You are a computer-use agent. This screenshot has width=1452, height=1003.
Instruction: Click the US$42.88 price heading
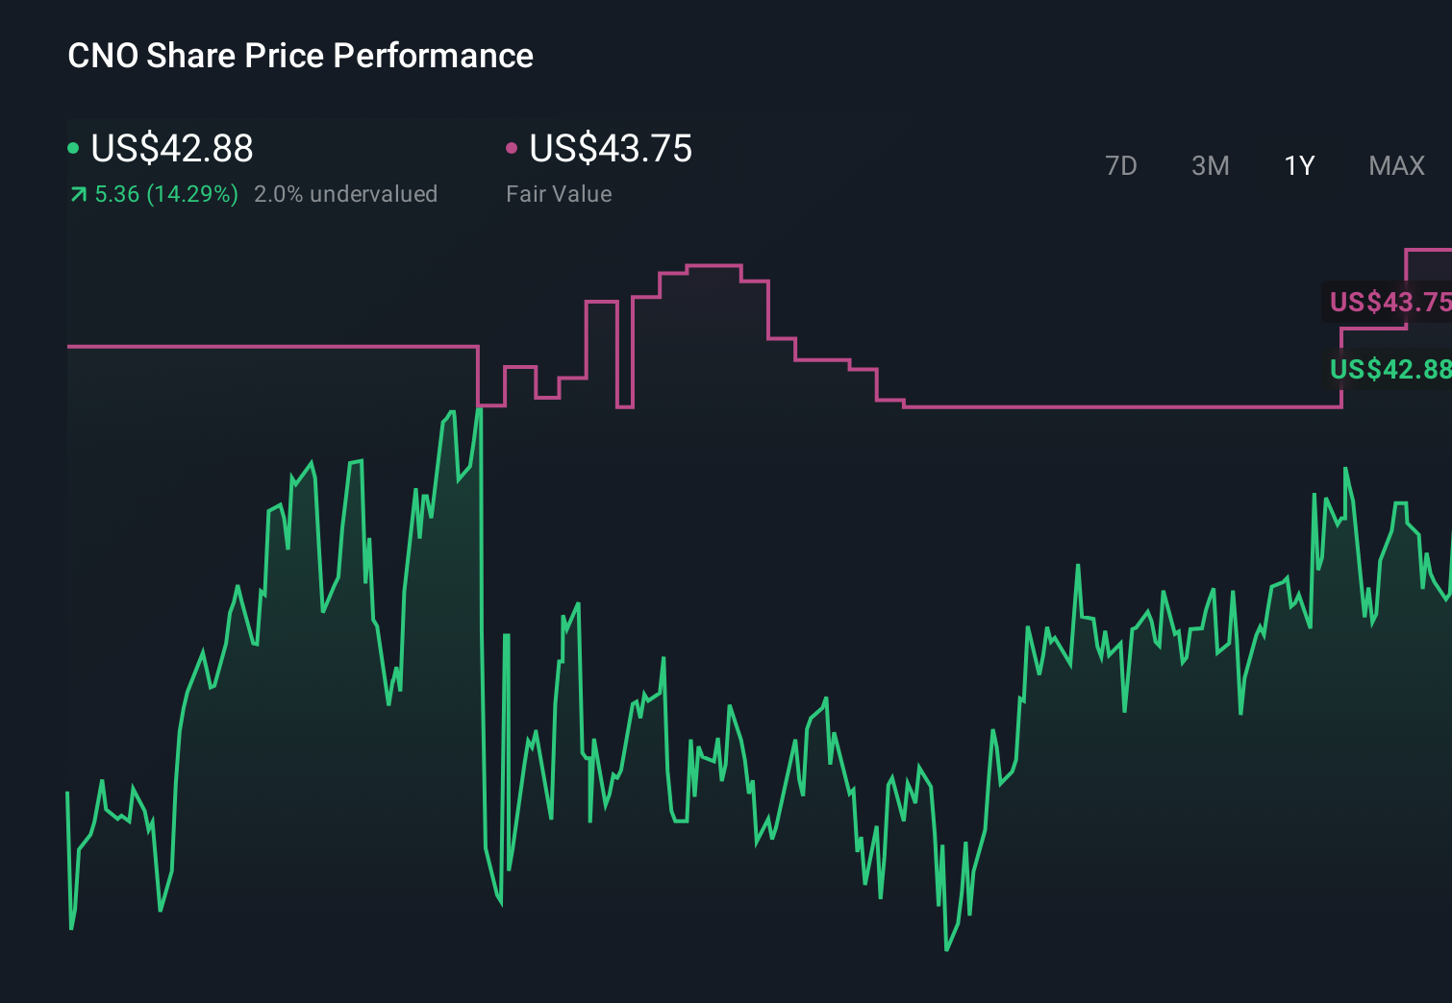171,148
